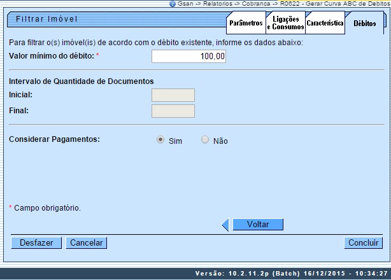Click the Cancelar button
Screen dimensions: 391x280
(x=86, y=242)
